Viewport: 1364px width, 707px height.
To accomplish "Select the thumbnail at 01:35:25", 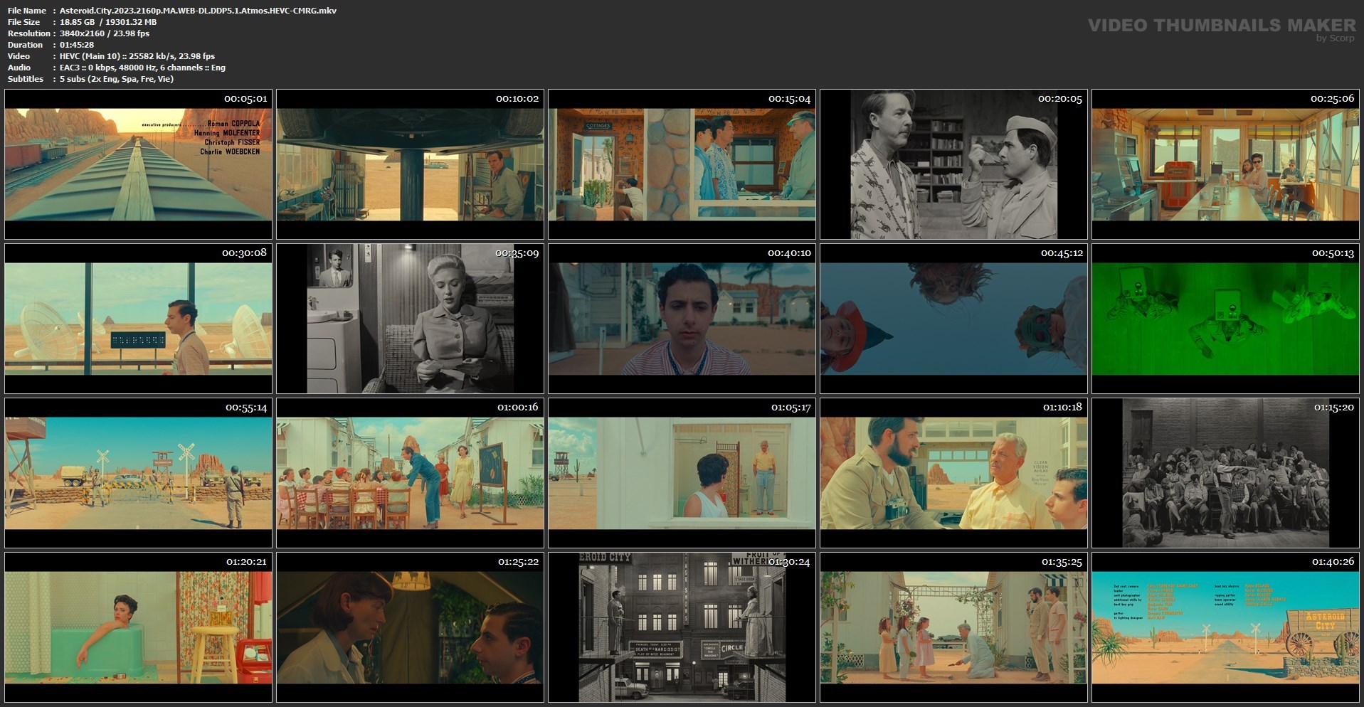I will (953, 627).
